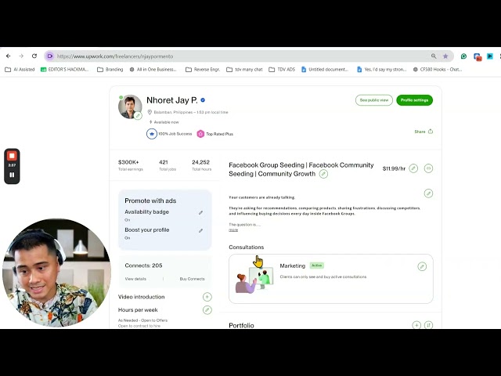Viewport: 501px width, 376px height.
Task: Copy profile link icon beside hourly rate
Action: click(428, 168)
